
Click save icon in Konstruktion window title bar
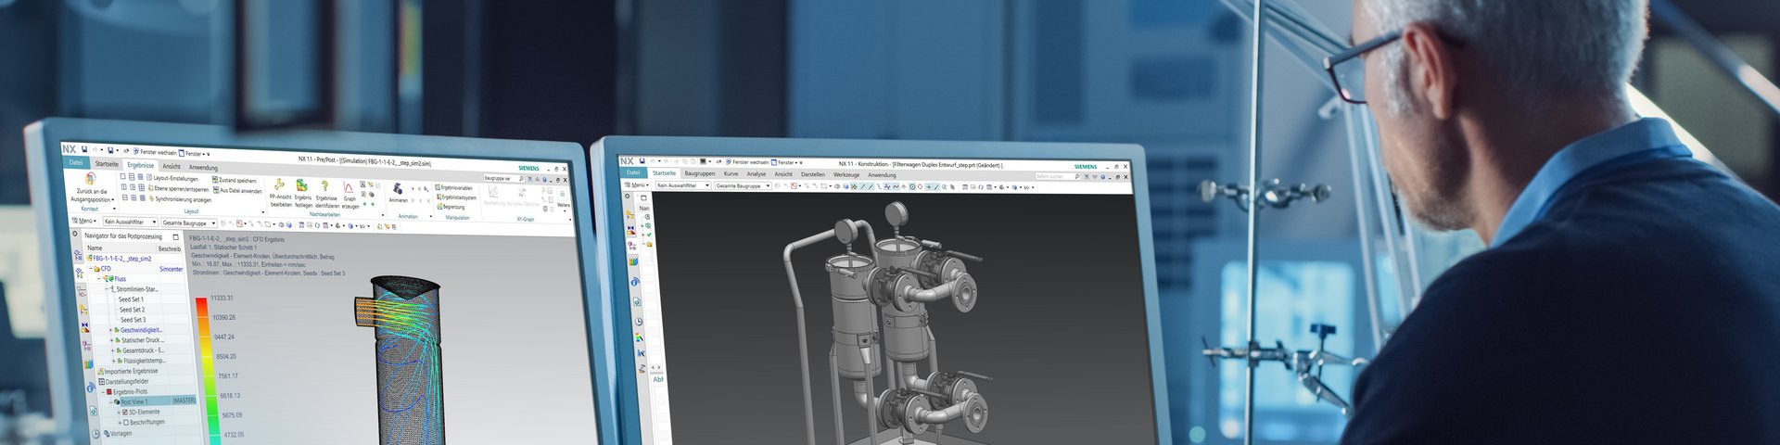(642, 161)
